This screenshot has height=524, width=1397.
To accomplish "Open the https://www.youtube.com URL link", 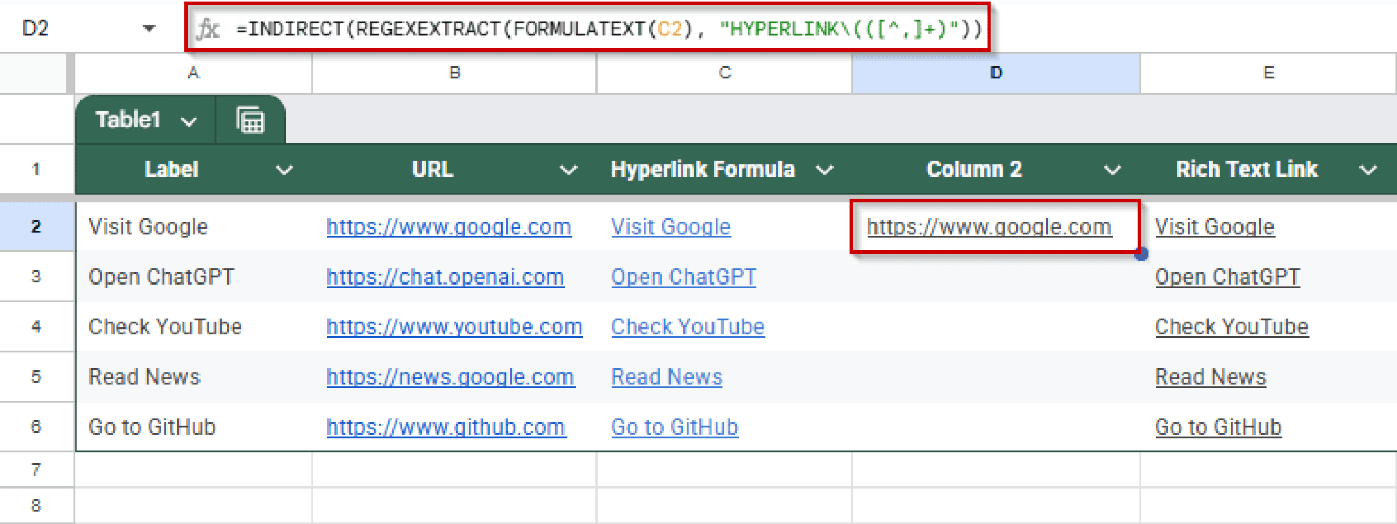I will 454,327.
